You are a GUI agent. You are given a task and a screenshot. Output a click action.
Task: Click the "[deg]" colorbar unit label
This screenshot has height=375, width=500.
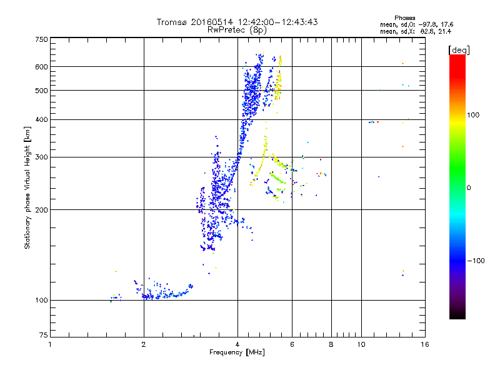[459, 50]
